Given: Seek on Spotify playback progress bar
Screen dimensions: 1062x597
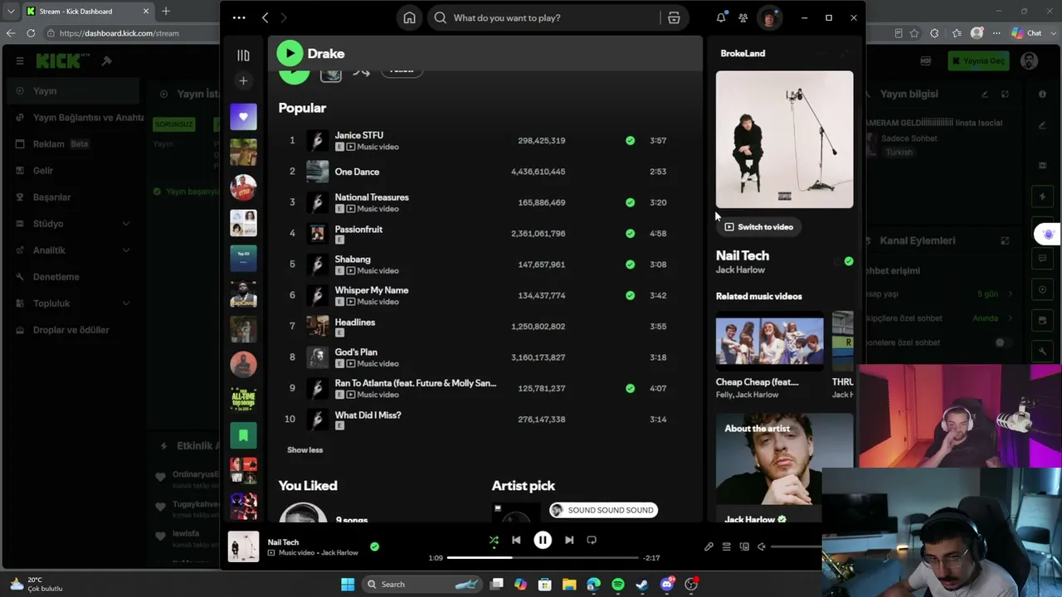Looking at the screenshot, I should [543, 558].
